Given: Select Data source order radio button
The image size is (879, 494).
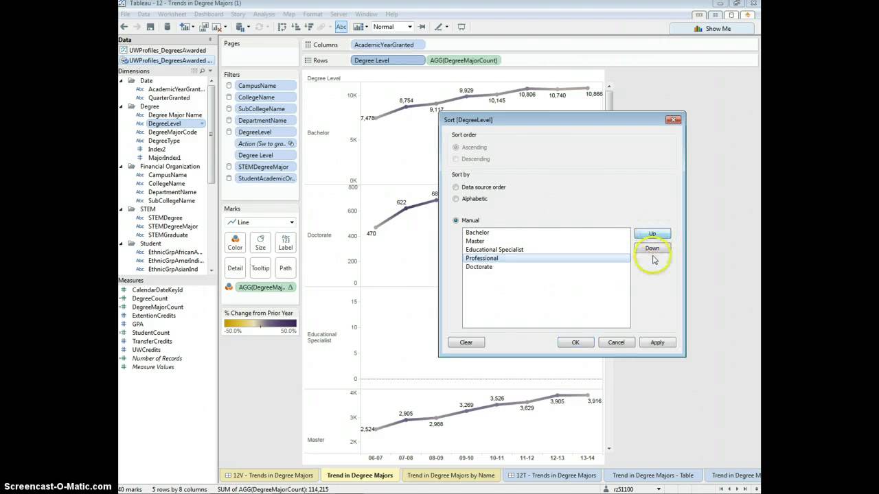Looking at the screenshot, I should [x=455, y=187].
